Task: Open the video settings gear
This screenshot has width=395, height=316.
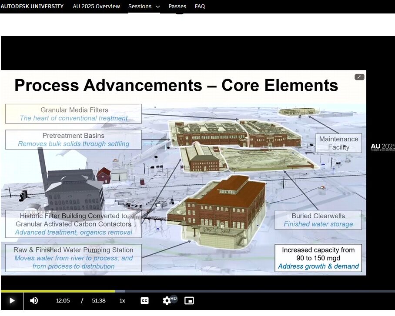Action: tap(167, 300)
